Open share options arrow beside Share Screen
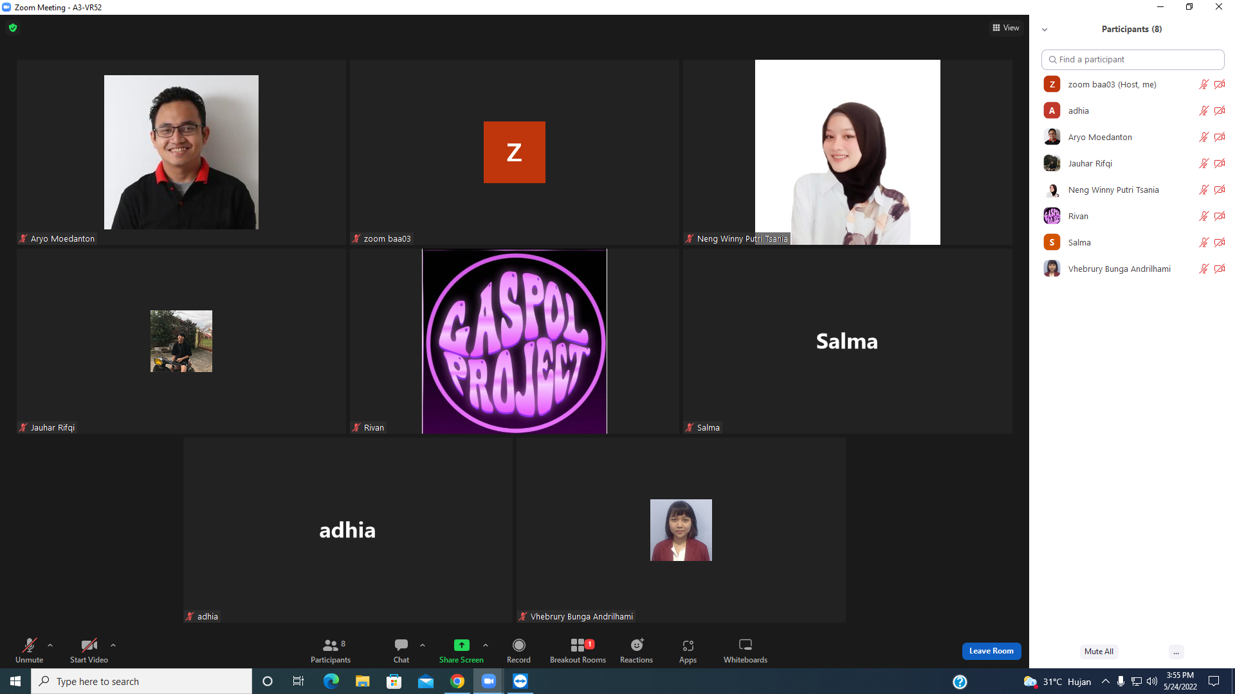The image size is (1235, 694). coord(486,645)
